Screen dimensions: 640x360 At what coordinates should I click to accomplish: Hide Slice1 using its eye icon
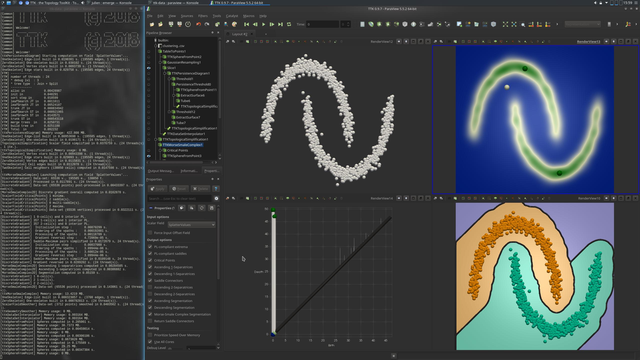point(149,68)
